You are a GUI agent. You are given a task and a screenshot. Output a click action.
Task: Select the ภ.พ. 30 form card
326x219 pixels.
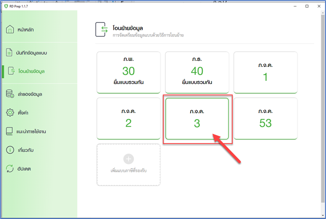[x=128, y=72]
